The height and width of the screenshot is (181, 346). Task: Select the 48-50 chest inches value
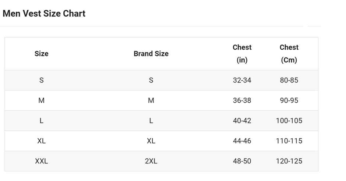coord(242,161)
